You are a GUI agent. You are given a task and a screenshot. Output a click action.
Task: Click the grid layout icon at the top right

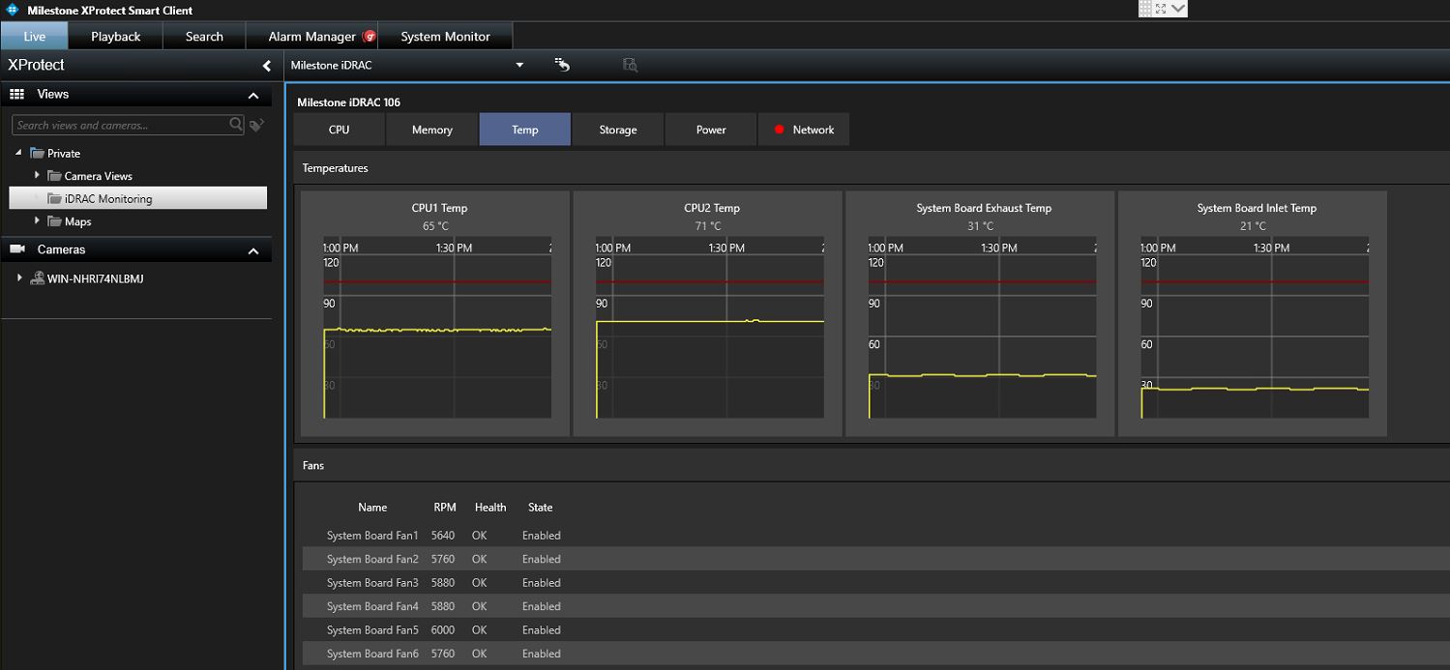(1145, 9)
